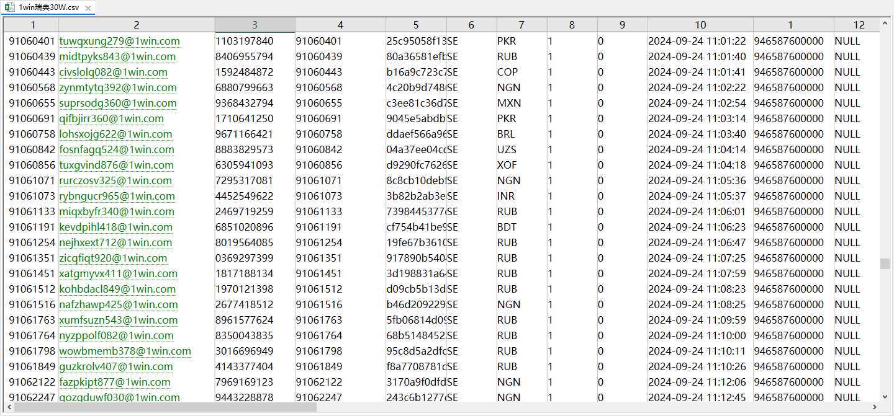Open email link nejhxext712@1win.com
This screenshot has width=894, height=416.
pos(115,242)
